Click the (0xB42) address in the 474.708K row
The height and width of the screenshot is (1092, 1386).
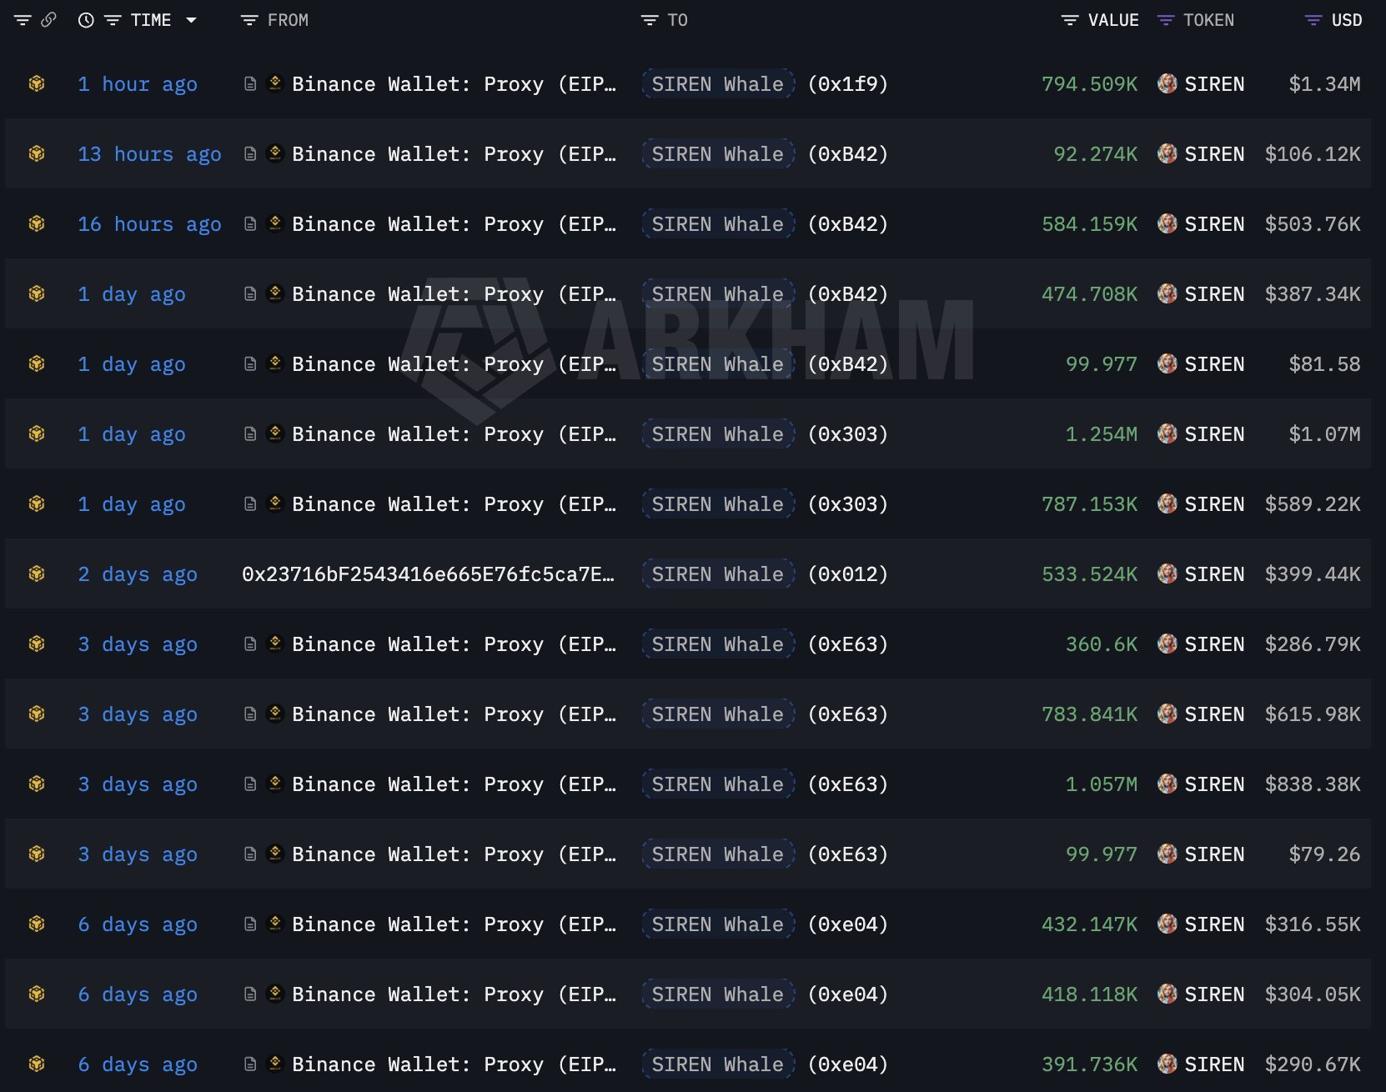[848, 294]
